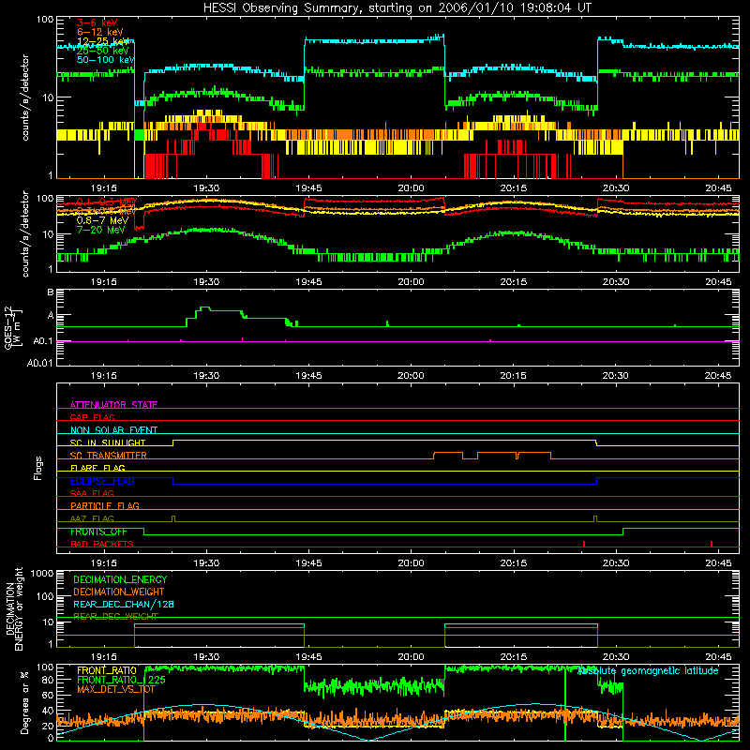This screenshot has height=750, width=750.
Task: Select the 3-6 keV legend label
Action: [97, 22]
